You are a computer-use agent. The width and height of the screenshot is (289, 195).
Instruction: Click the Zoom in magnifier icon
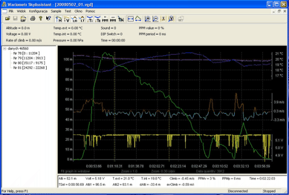pyautogui.click(x=147, y=19)
